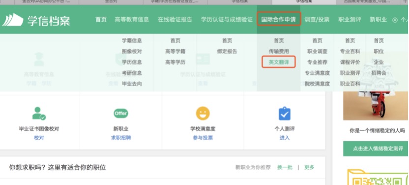Select 院校满意度 from the dropdown
The image size is (409, 185).
pos(317,84)
